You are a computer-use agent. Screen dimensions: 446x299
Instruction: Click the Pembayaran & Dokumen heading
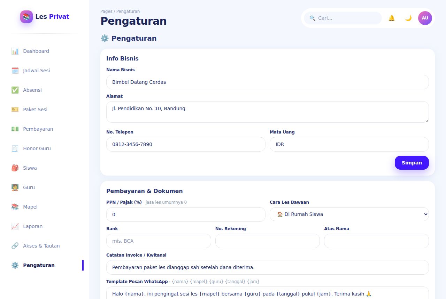point(144,191)
